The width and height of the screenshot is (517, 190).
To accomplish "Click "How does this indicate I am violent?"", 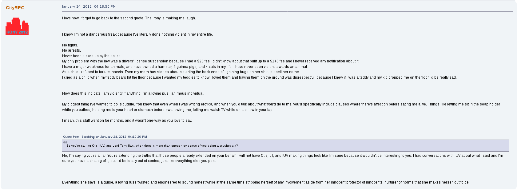I will pyautogui.click(x=133, y=93).
